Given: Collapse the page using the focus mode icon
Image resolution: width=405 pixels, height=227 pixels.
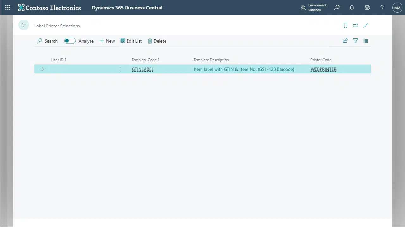Looking at the screenshot, I should pyautogui.click(x=366, y=26).
